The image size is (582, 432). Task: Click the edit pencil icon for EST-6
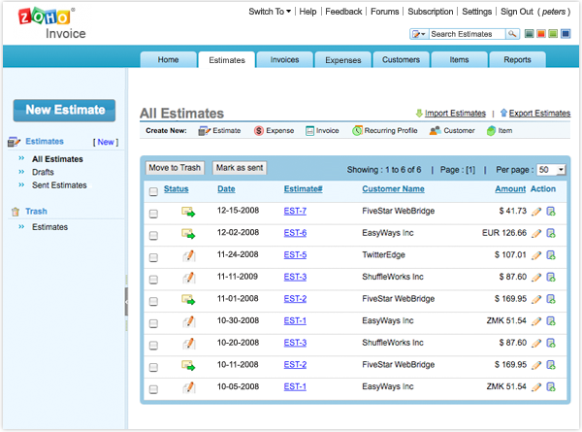(536, 234)
